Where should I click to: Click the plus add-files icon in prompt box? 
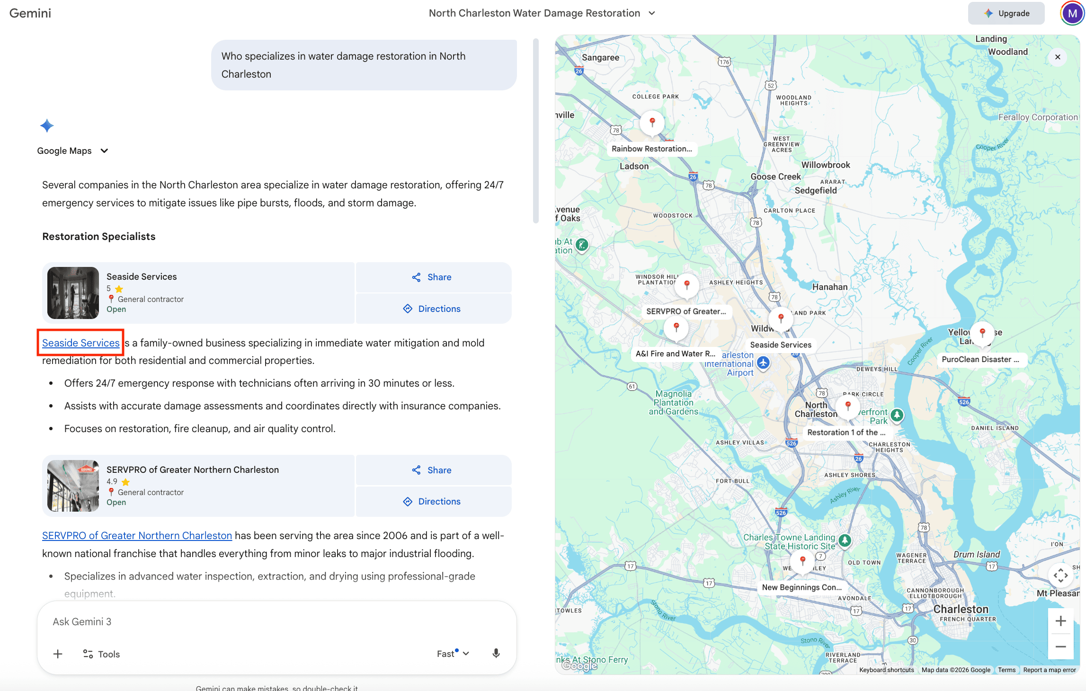58,654
